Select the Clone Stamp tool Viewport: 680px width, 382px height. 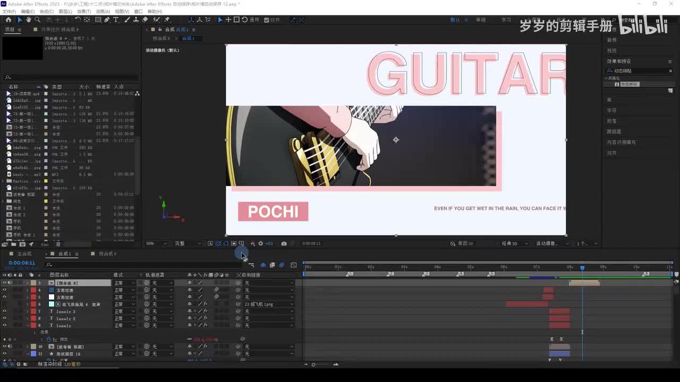(136, 20)
